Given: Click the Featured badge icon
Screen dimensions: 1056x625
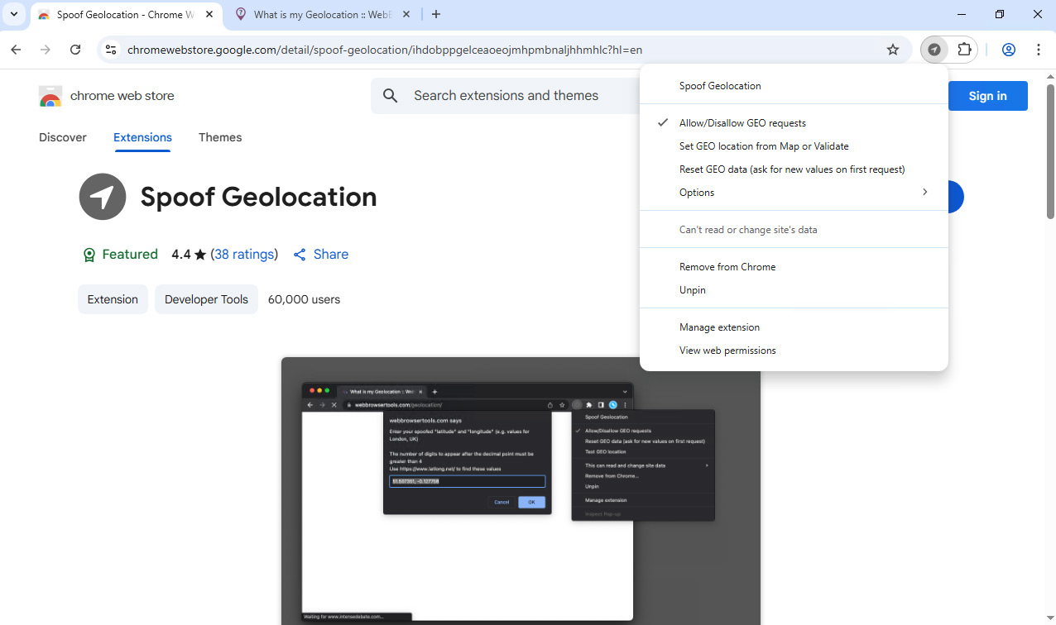Looking at the screenshot, I should [89, 255].
